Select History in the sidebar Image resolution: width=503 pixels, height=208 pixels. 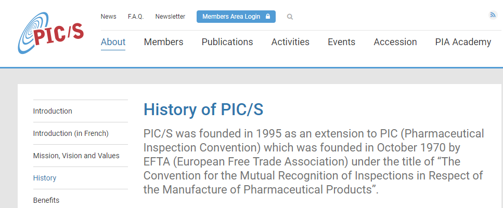(45, 178)
